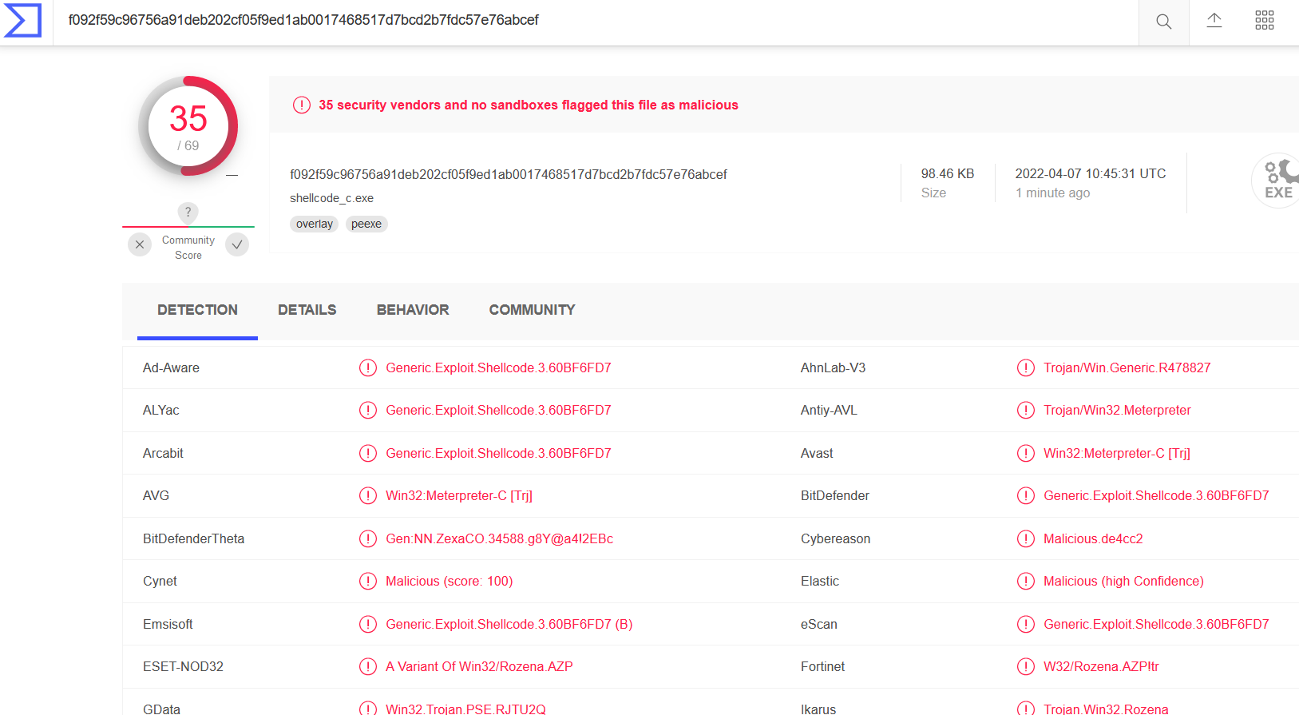Click the hash search input field
Screen dimensions: 1299x715
pyautogui.click(x=559, y=20)
